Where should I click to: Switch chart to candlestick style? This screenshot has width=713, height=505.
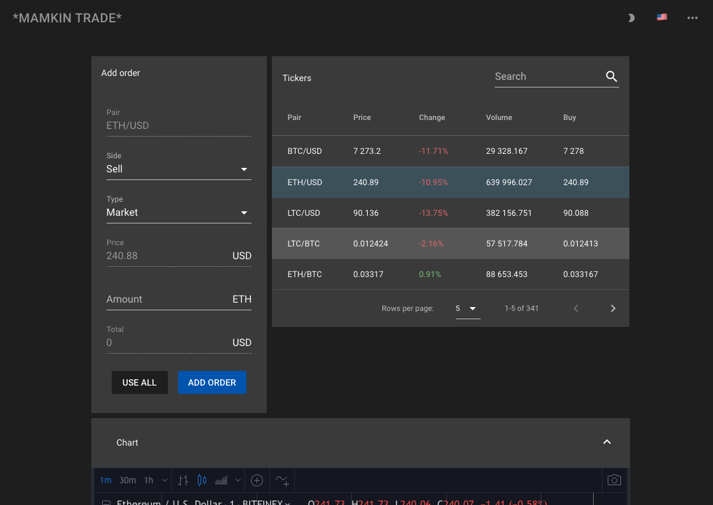tap(202, 480)
